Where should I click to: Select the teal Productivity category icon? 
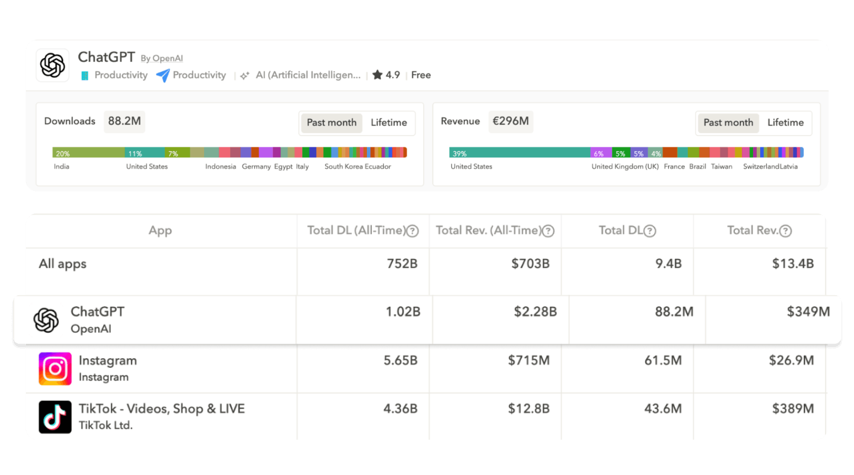click(84, 75)
